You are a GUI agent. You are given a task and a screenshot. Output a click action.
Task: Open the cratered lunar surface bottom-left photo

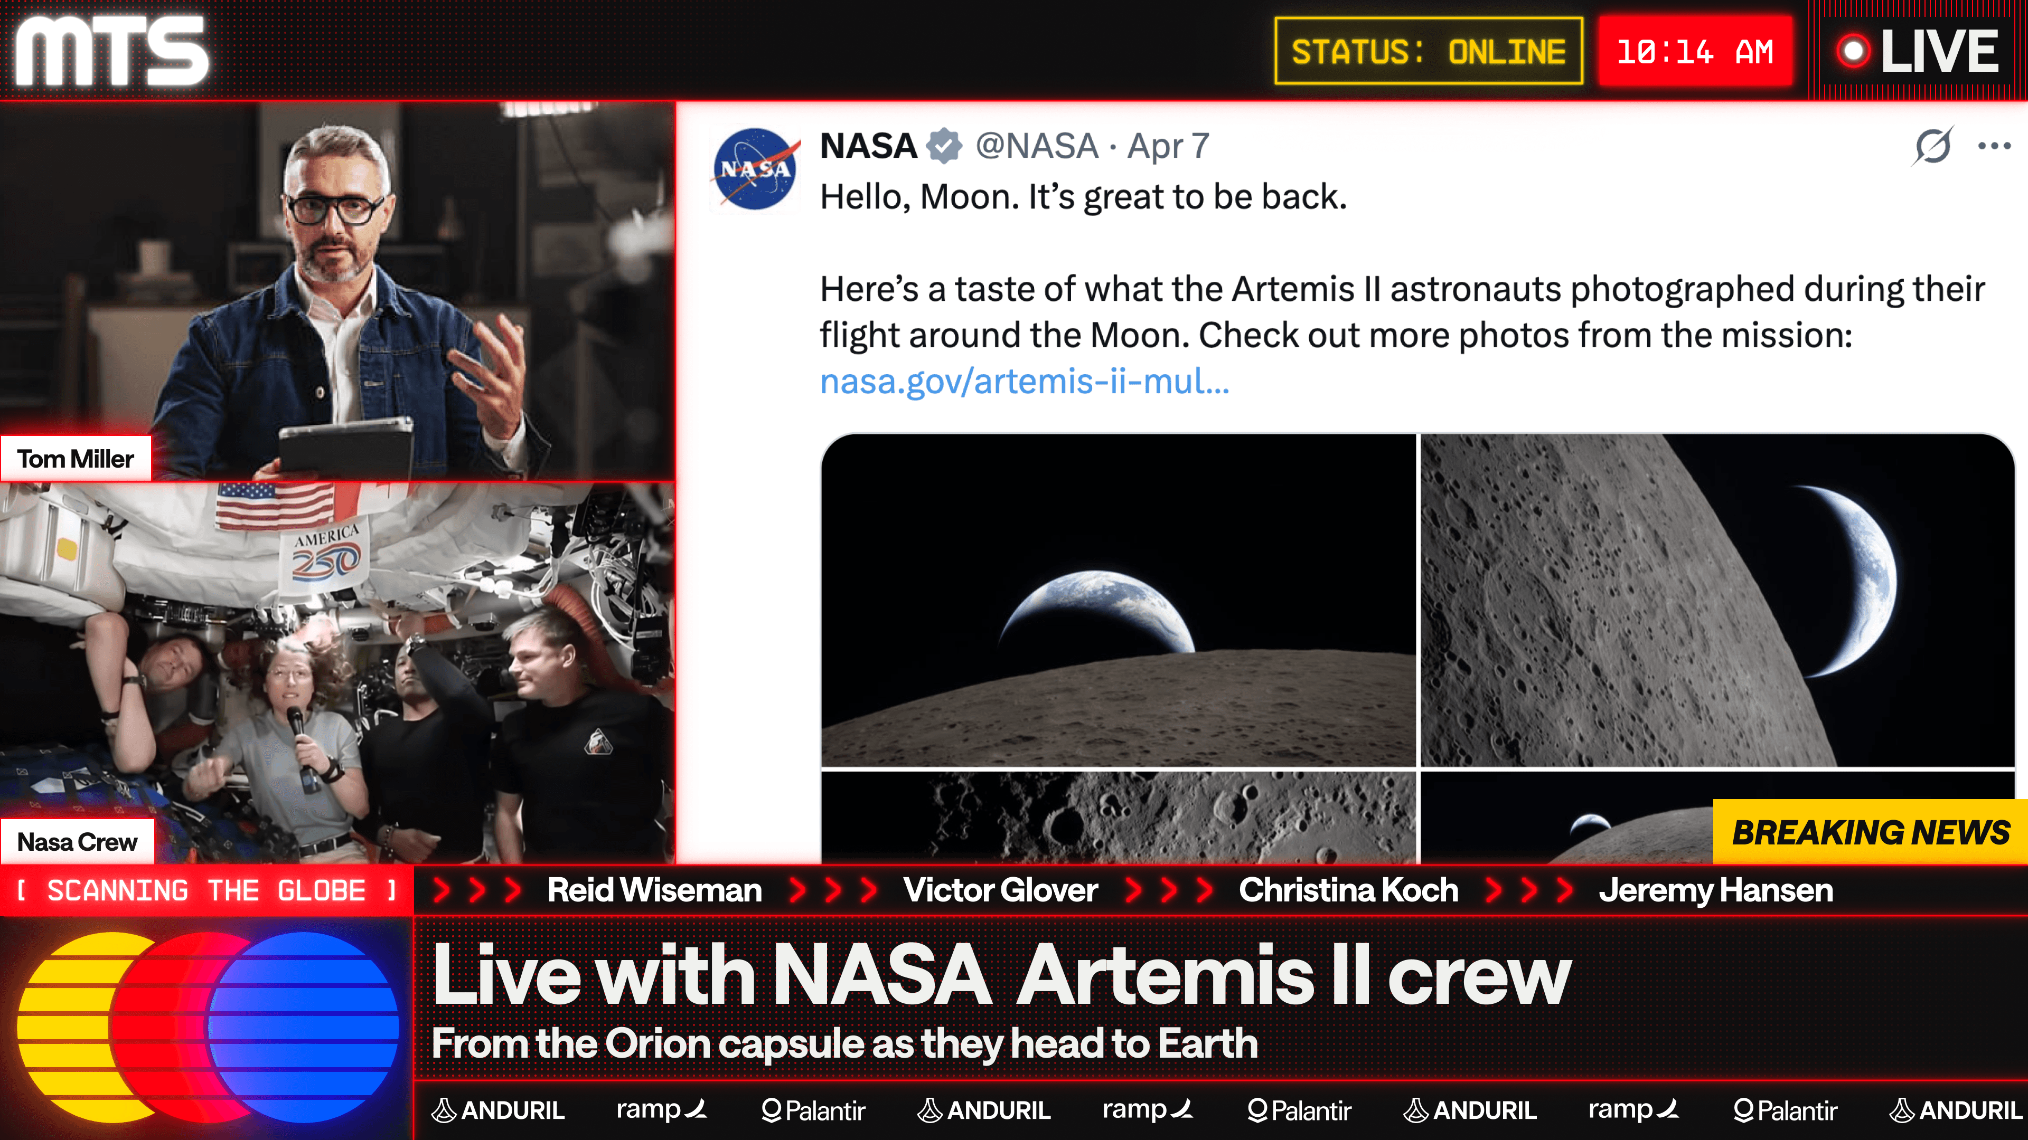[1118, 816]
